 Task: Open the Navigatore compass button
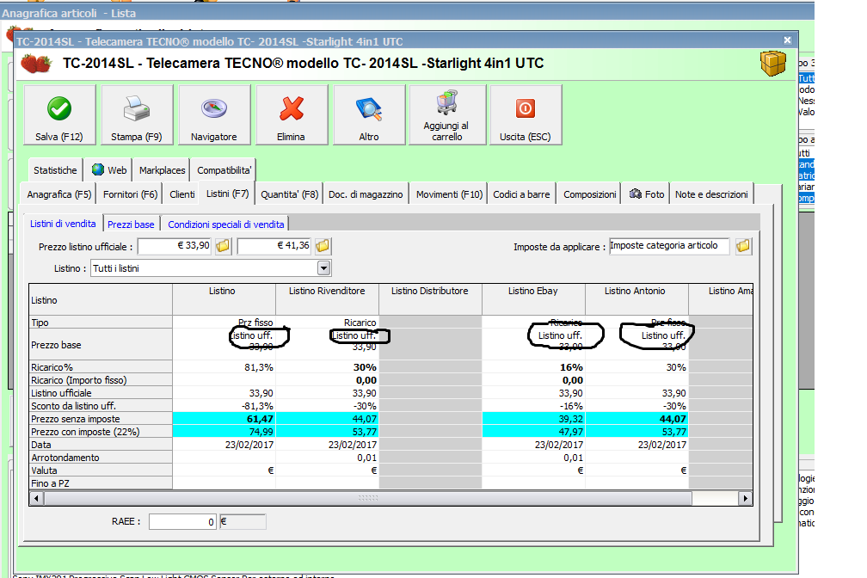tap(214, 115)
